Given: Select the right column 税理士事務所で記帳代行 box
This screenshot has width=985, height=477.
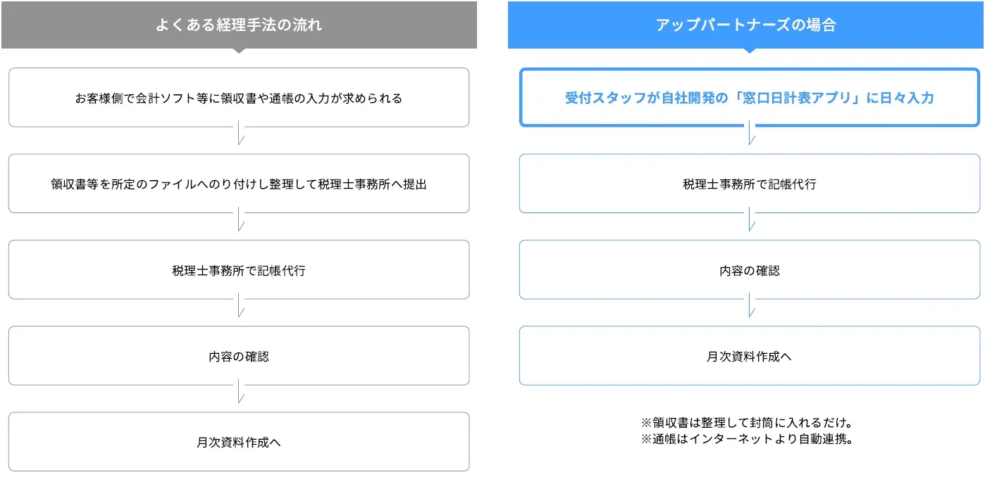Looking at the screenshot, I should point(749,184).
